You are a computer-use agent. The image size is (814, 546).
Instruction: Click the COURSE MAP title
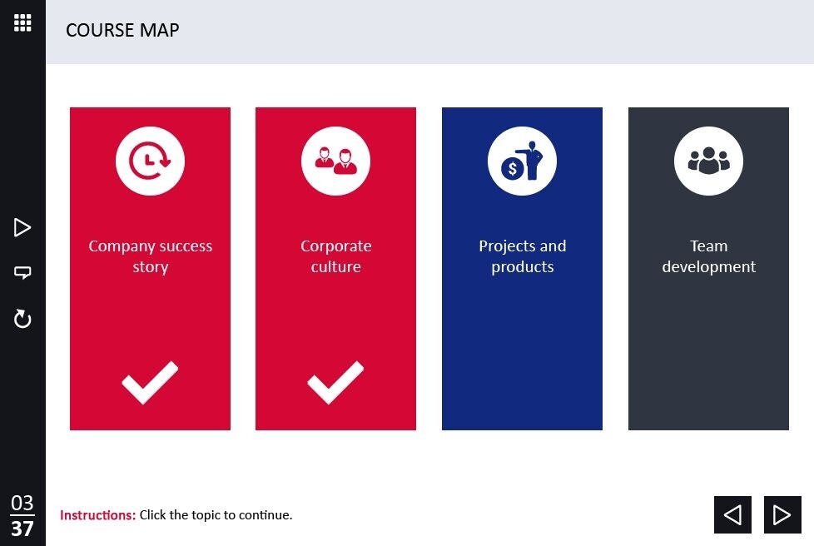tap(122, 30)
